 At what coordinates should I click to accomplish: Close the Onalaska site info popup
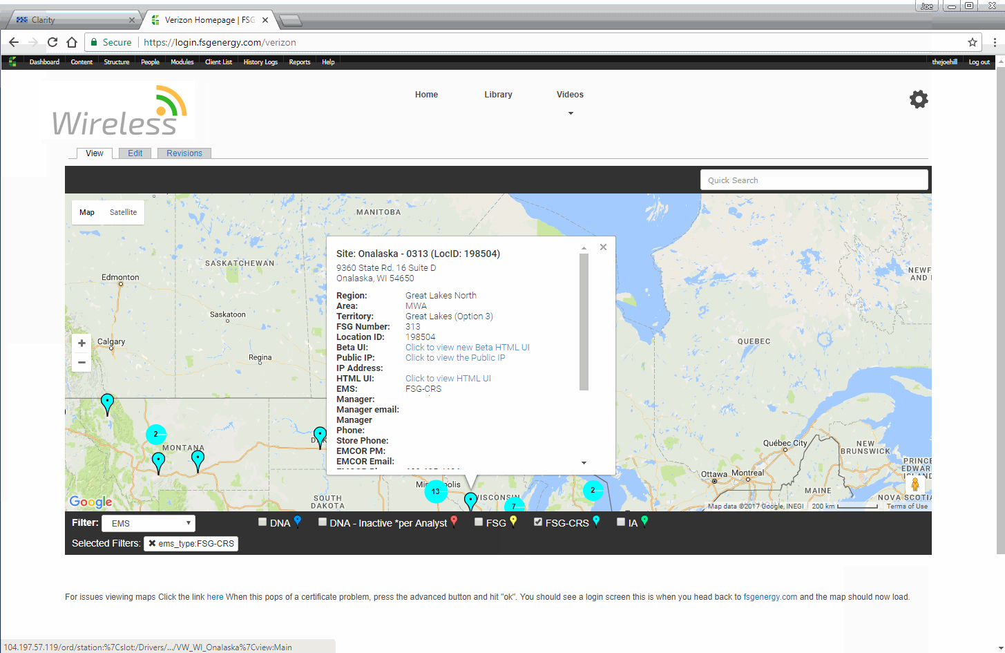pyautogui.click(x=603, y=247)
